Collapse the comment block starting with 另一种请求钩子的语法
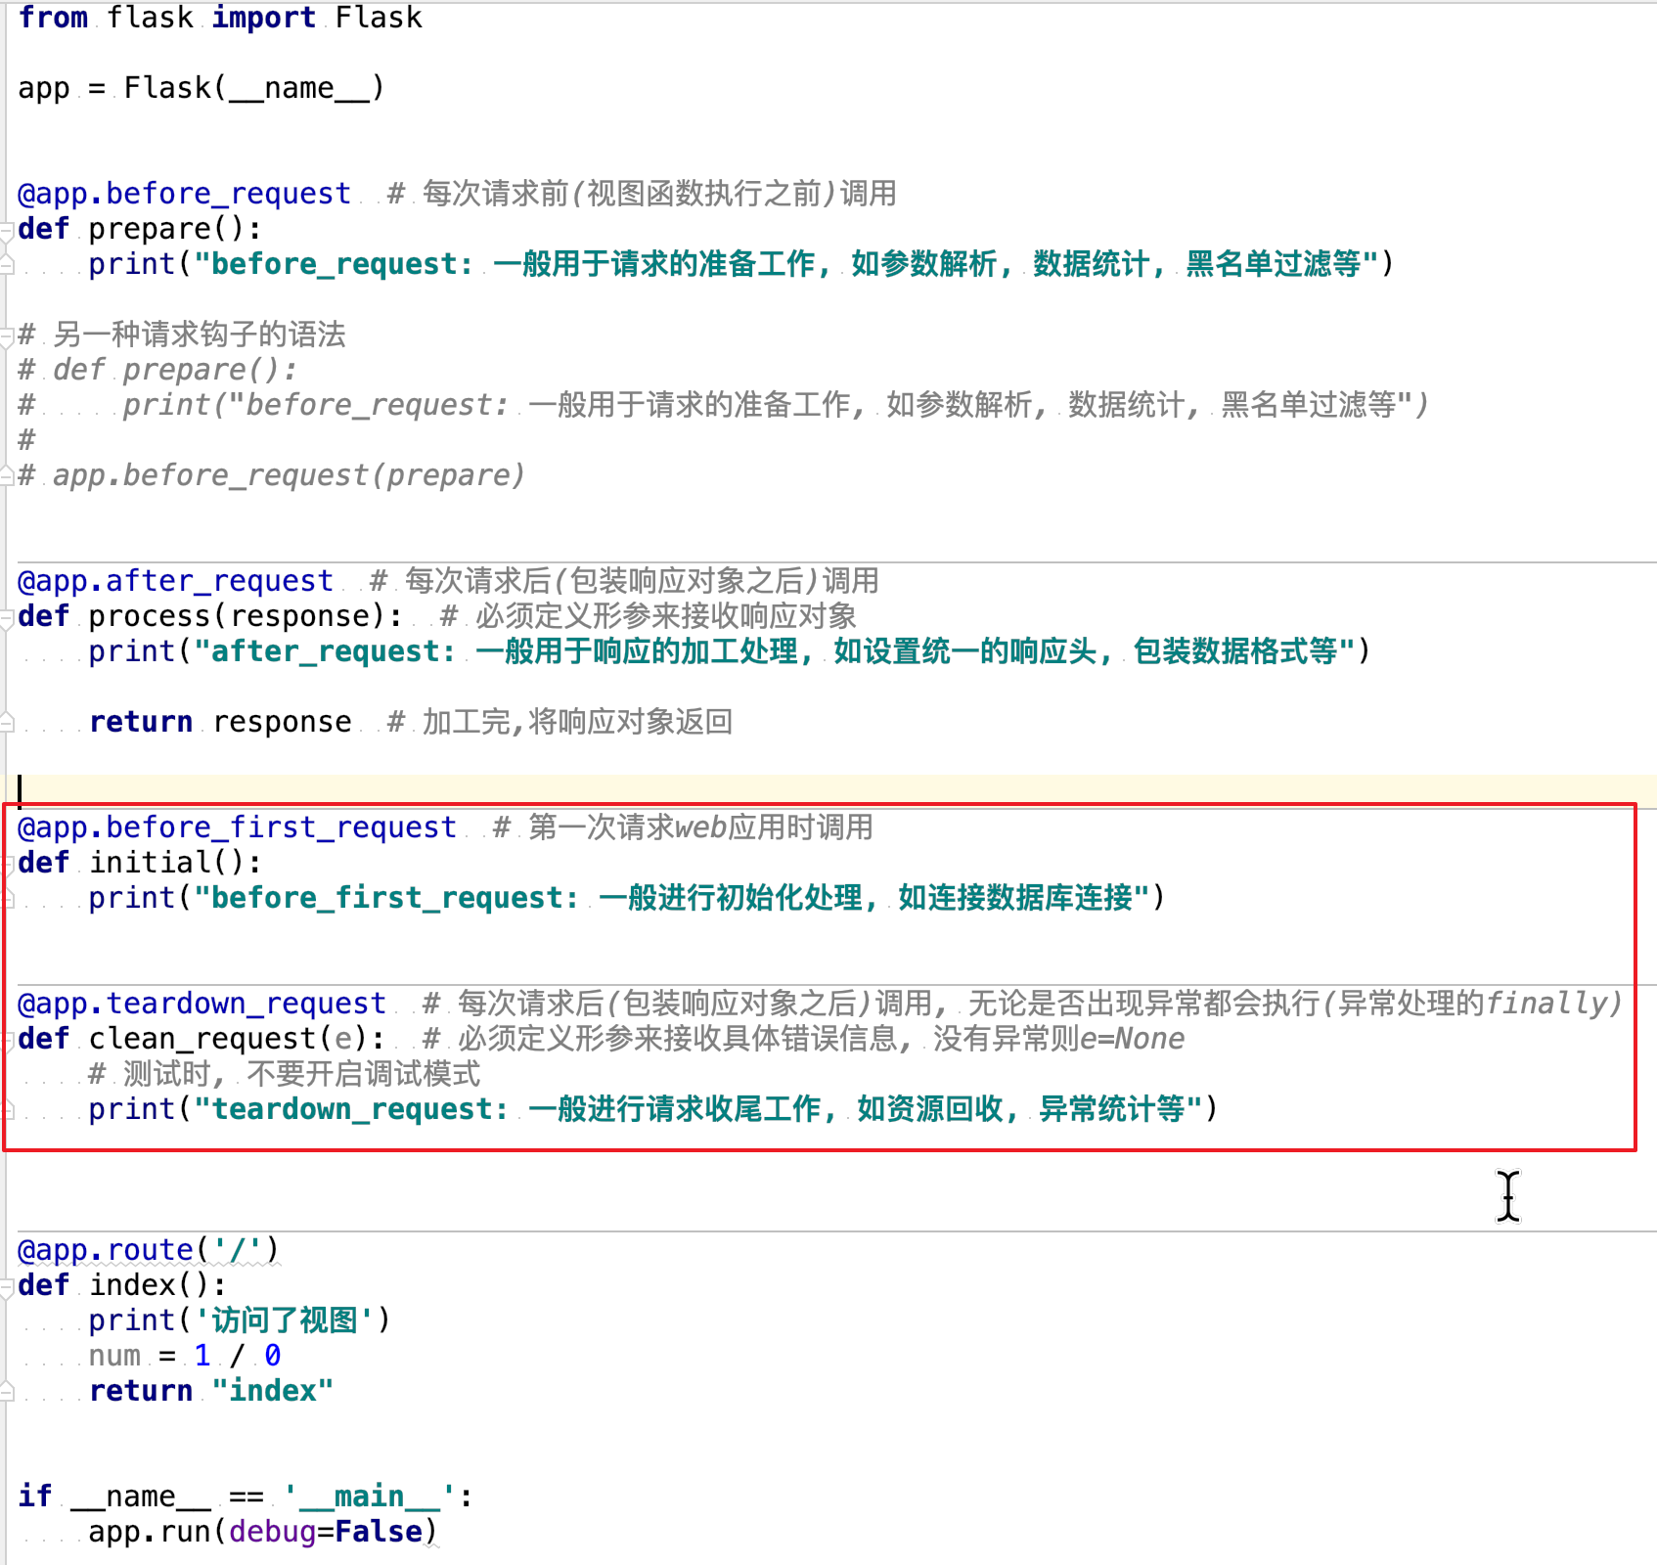 coord(6,336)
